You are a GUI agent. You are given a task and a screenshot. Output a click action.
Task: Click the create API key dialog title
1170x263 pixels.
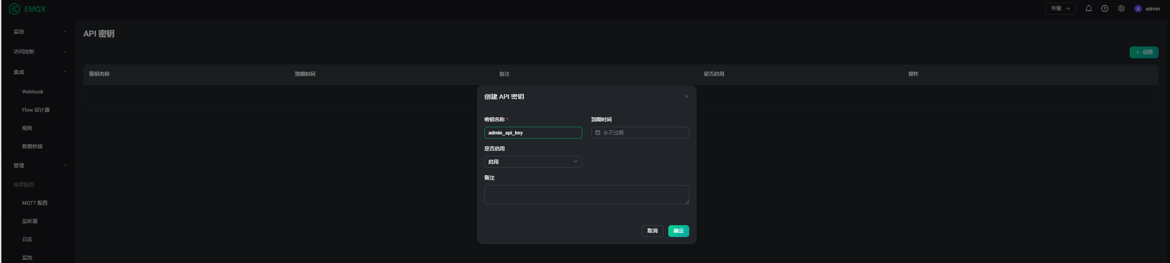pyautogui.click(x=504, y=97)
